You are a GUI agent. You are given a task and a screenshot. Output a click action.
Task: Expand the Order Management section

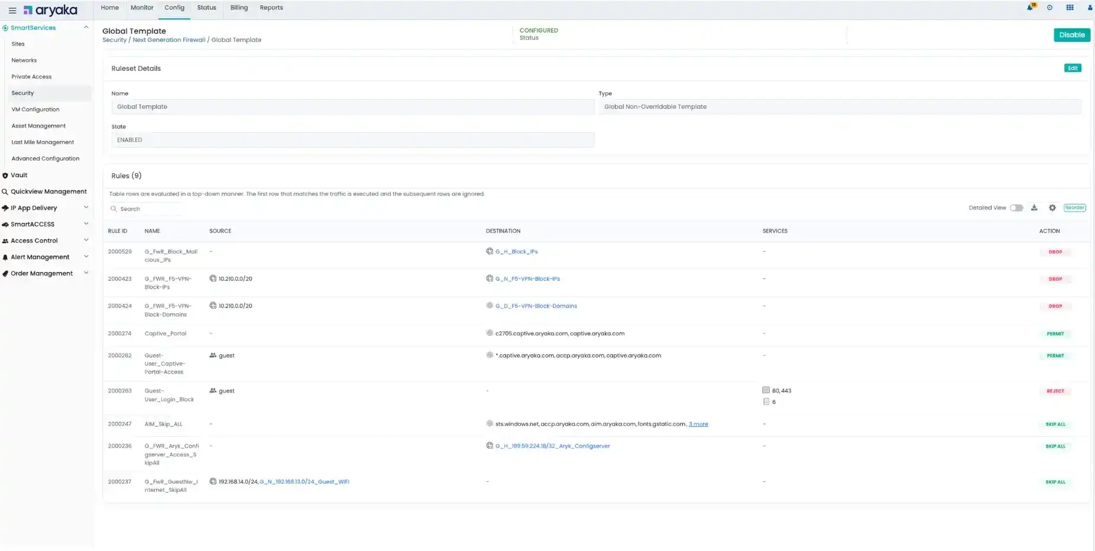pyautogui.click(x=86, y=273)
